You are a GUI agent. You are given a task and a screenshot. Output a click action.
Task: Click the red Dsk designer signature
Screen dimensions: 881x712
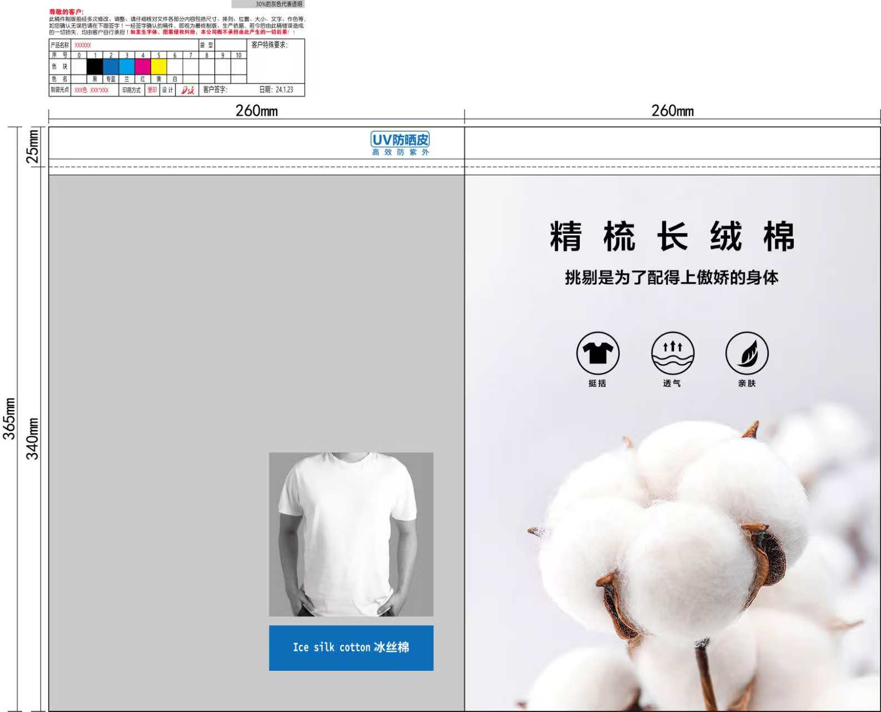coord(187,90)
